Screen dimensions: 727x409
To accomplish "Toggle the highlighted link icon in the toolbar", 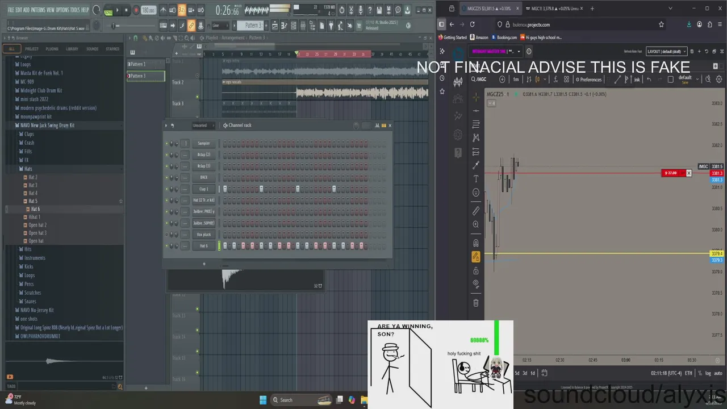I will (x=191, y=26).
